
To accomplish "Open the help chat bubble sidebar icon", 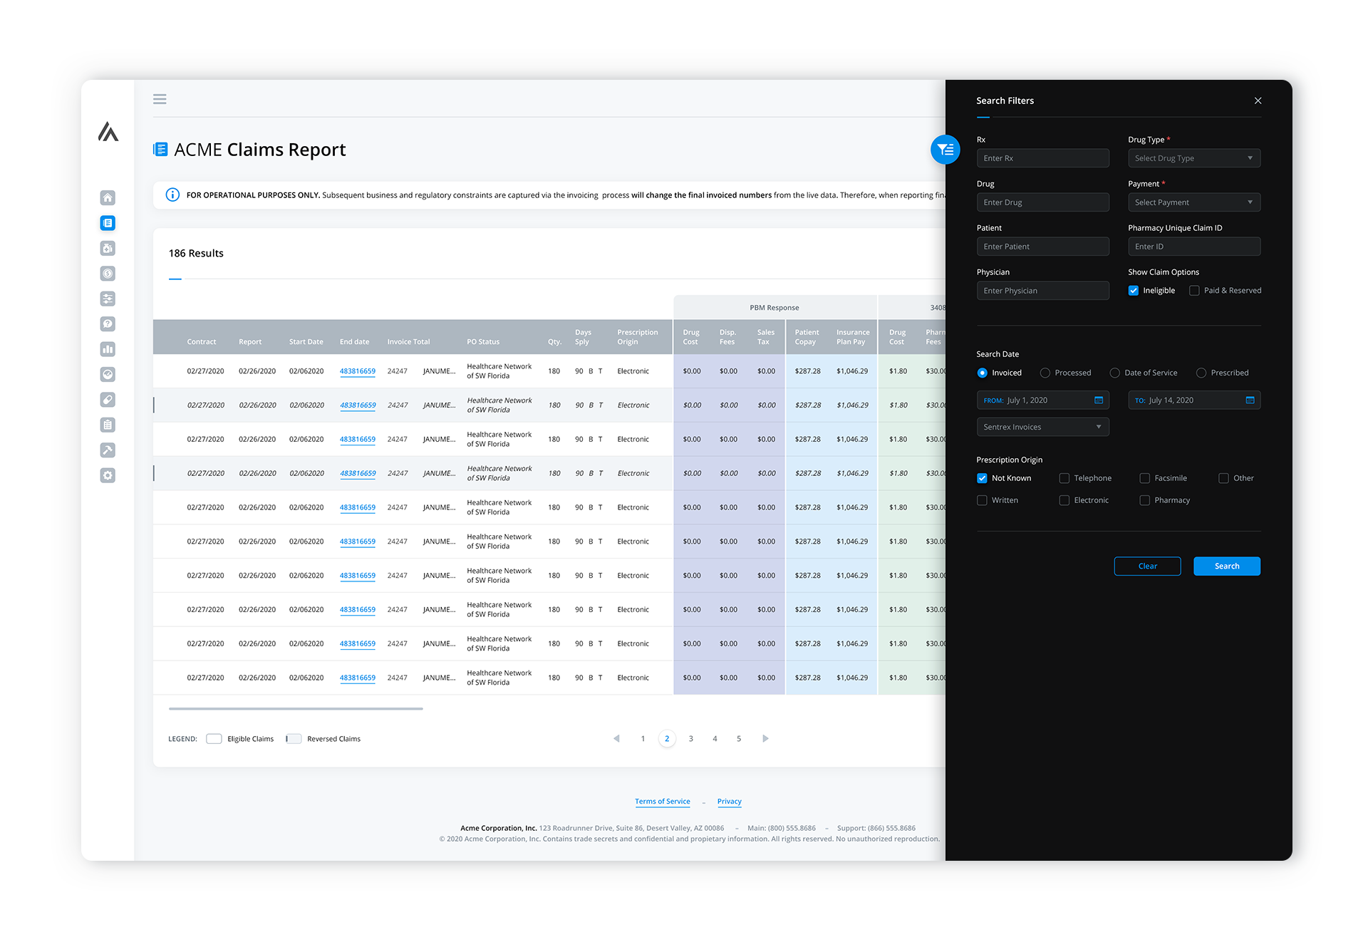I will tap(108, 323).
